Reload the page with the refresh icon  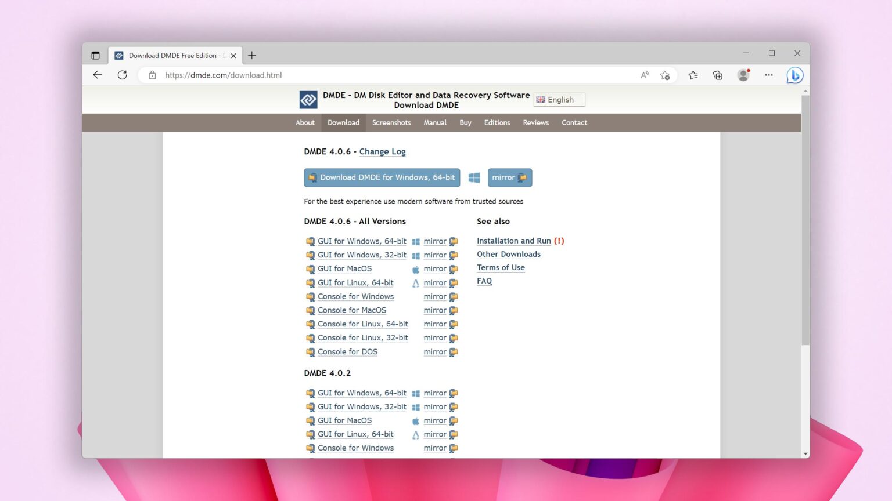pyautogui.click(x=122, y=75)
